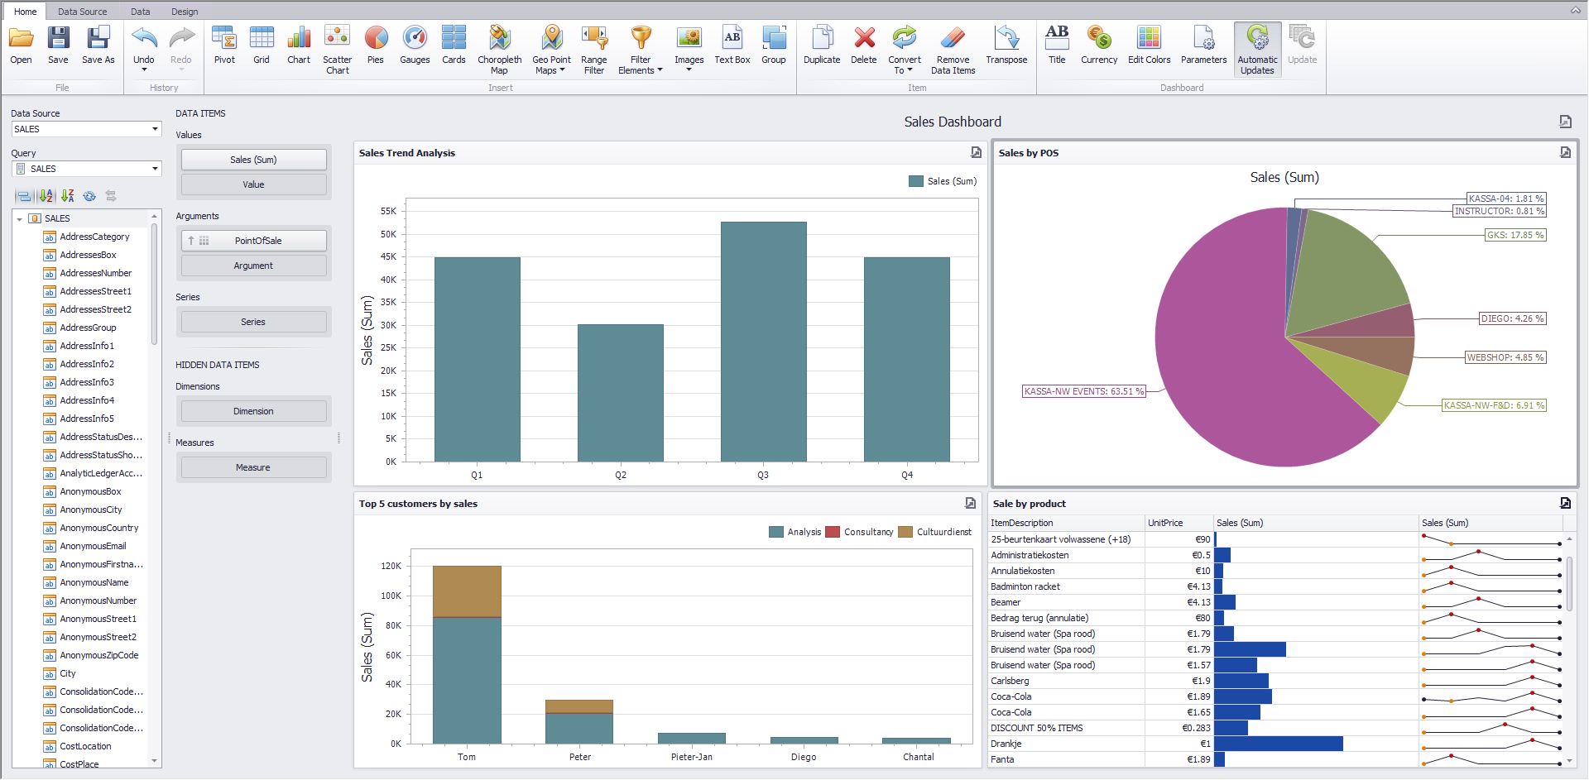Refresh the field list
This screenshot has height=780, width=1589.
89,196
